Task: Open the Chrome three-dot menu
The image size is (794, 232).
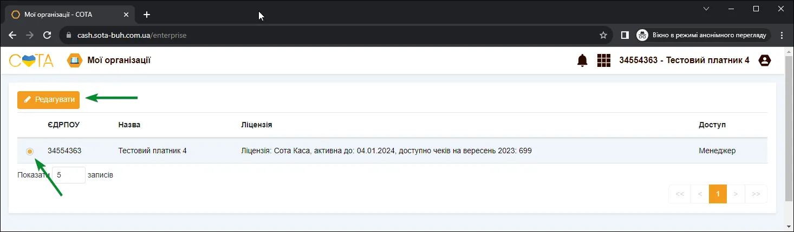Action: pyautogui.click(x=782, y=35)
